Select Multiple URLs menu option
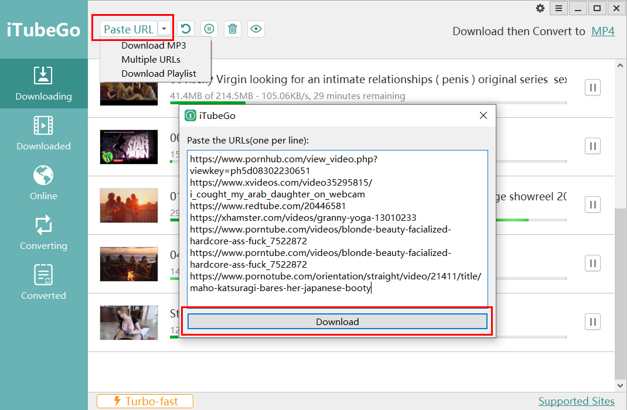Image resolution: width=627 pixels, height=410 pixels. (151, 60)
